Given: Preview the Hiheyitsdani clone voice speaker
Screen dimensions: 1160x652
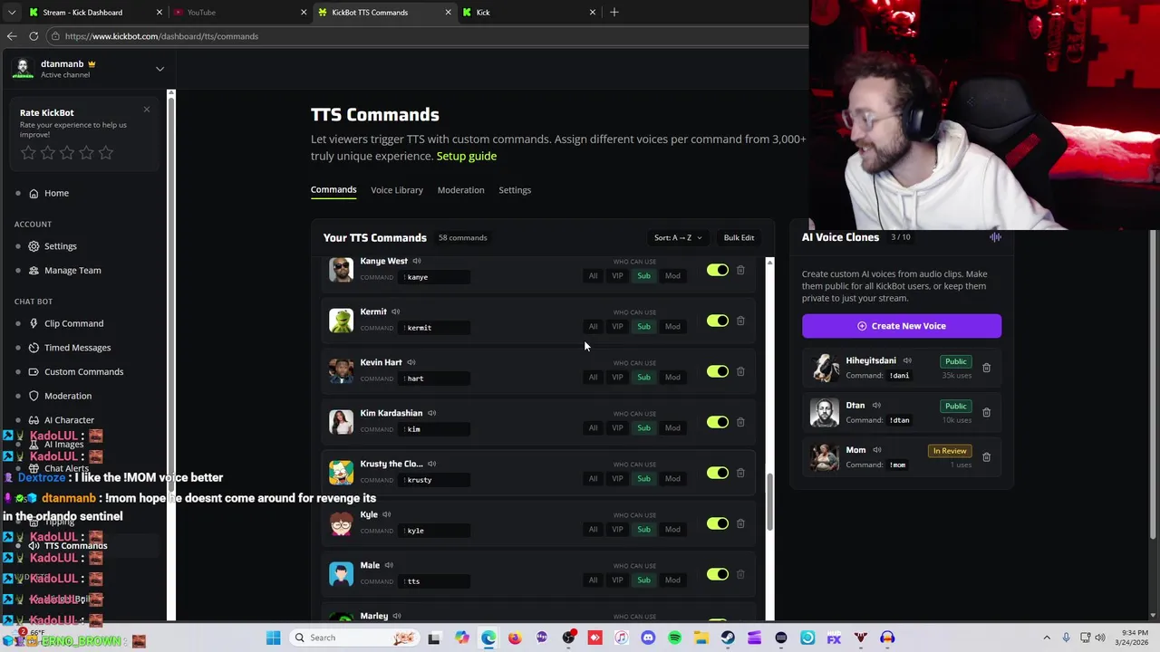Looking at the screenshot, I should pos(907,360).
